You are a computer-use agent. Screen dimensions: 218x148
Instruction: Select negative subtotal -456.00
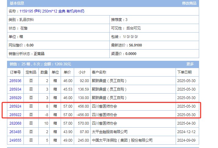pos(83,115)
